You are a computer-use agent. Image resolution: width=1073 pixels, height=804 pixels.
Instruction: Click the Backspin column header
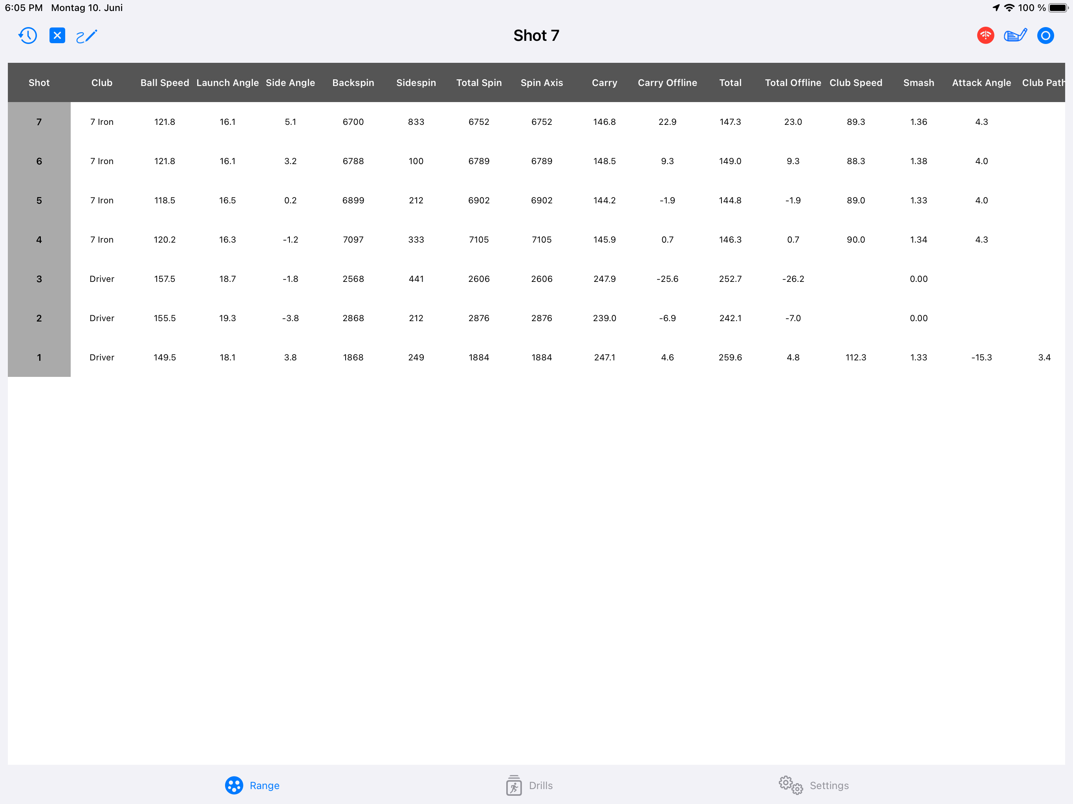(x=353, y=83)
